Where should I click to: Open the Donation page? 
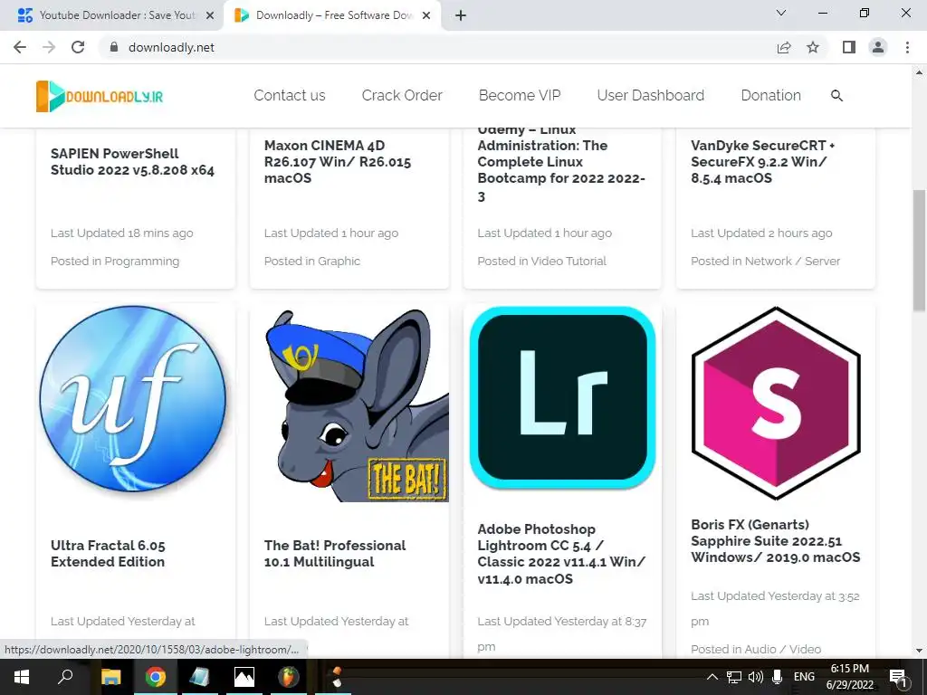[x=771, y=96]
